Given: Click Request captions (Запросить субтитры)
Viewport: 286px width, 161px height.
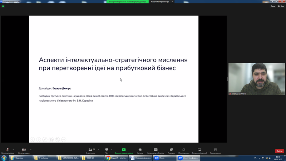Looking at the screenshot, I should (156, 150).
